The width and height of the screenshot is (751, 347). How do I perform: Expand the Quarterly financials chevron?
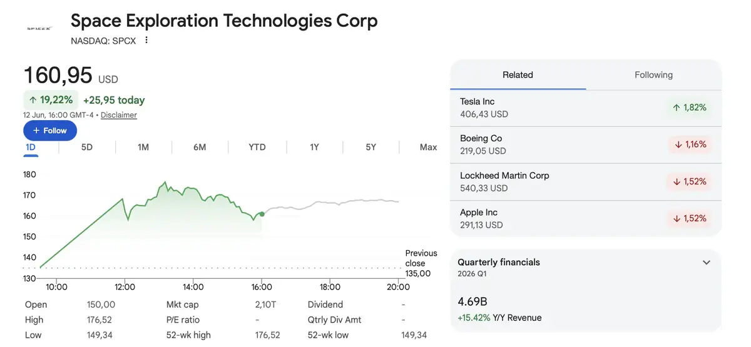point(707,263)
